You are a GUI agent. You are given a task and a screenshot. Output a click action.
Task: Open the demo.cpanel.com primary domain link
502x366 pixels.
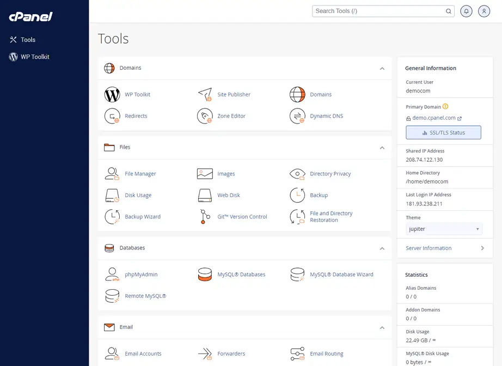(x=434, y=118)
